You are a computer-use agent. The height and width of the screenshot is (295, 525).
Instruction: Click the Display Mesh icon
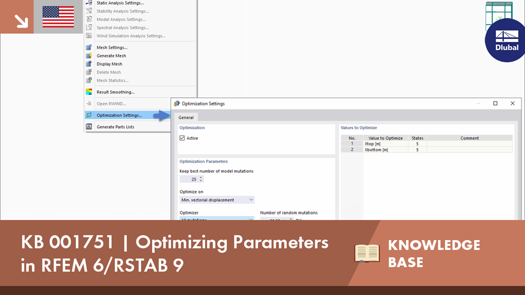point(89,64)
